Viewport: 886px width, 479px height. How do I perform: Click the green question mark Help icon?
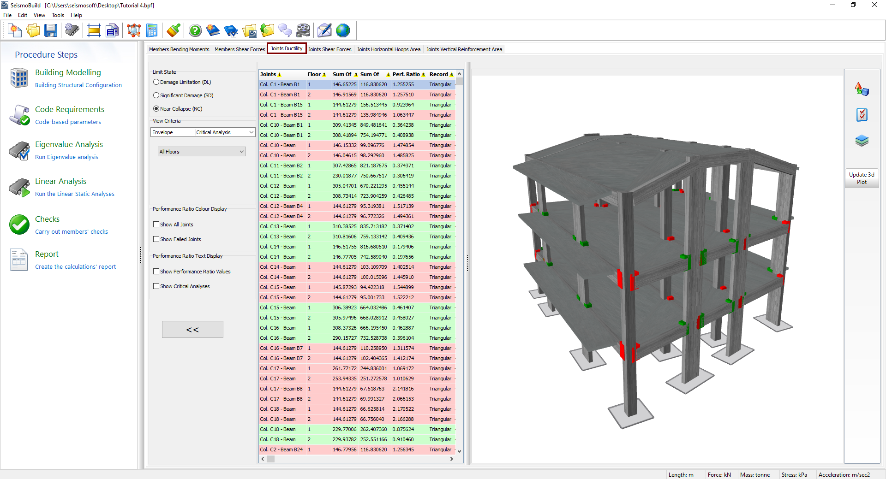195,31
